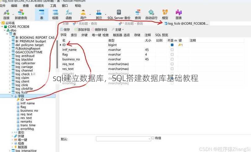Select the dbo schema node

[x=13, y=30]
